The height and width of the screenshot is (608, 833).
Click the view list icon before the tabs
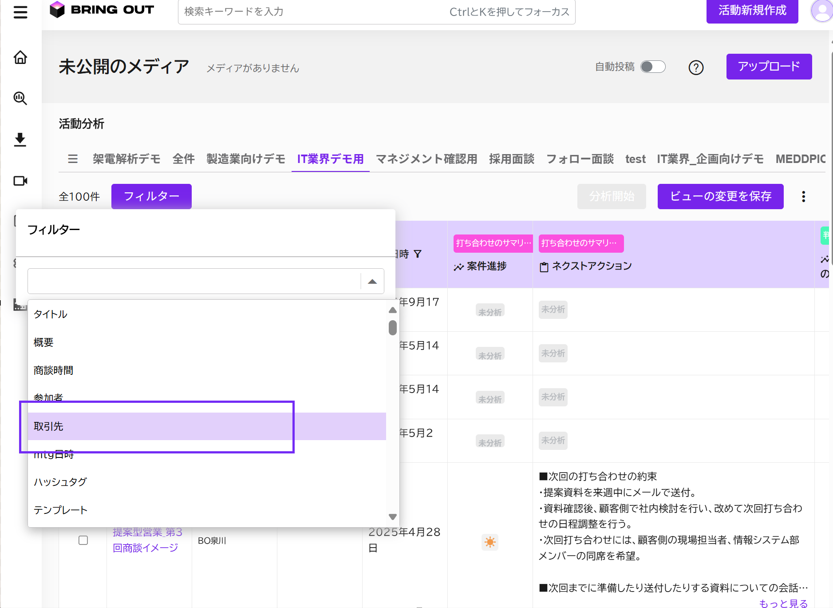pyautogui.click(x=73, y=159)
